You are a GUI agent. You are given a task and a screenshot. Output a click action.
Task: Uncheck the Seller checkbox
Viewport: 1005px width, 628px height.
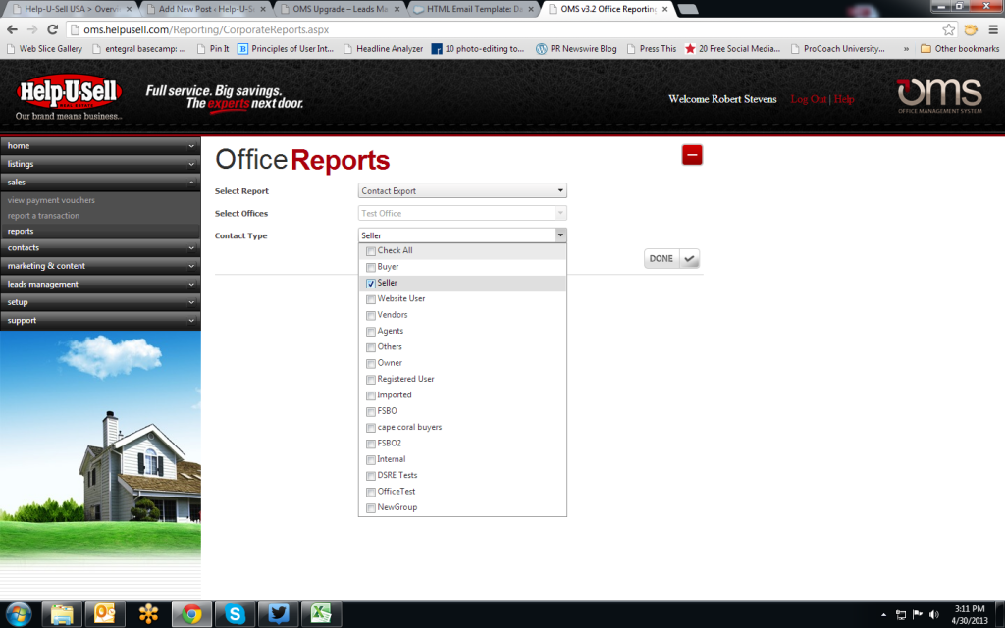click(371, 283)
